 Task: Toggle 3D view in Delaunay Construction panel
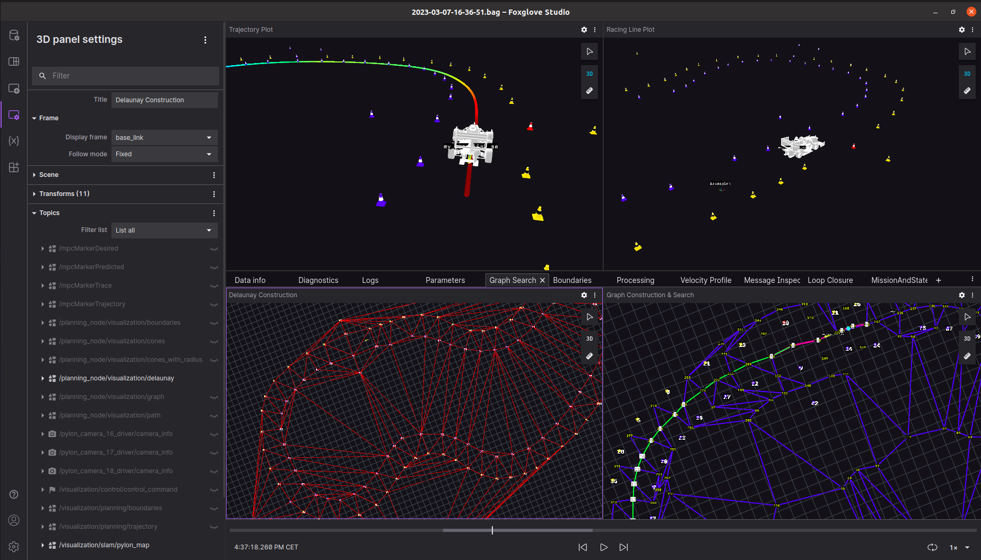(589, 339)
